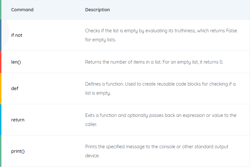Click the 'Exits a function' description text

click(x=161, y=120)
